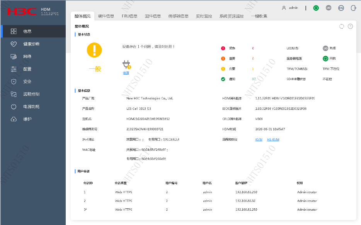This screenshot has width=361, height=225.
Task: Refresh the overview page
Action: 342,26
